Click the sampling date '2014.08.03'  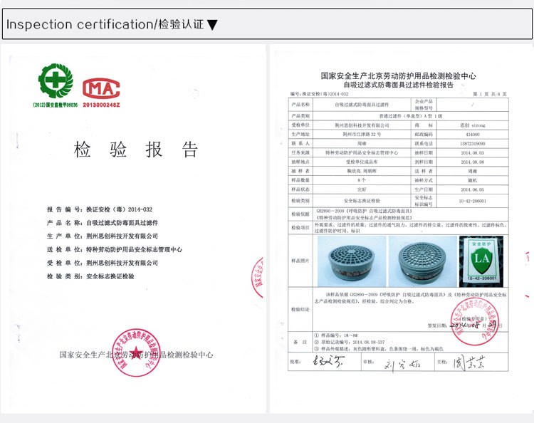473,153
